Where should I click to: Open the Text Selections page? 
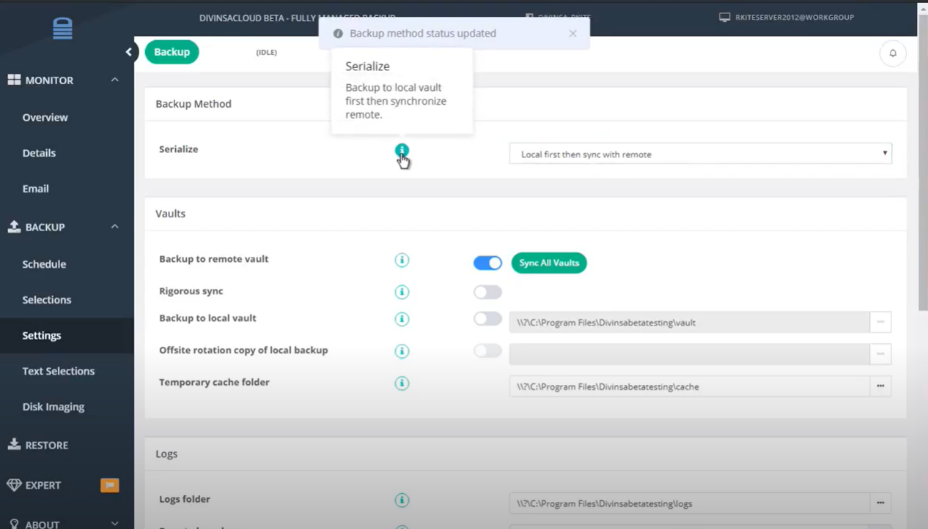pyautogui.click(x=58, y=371)
